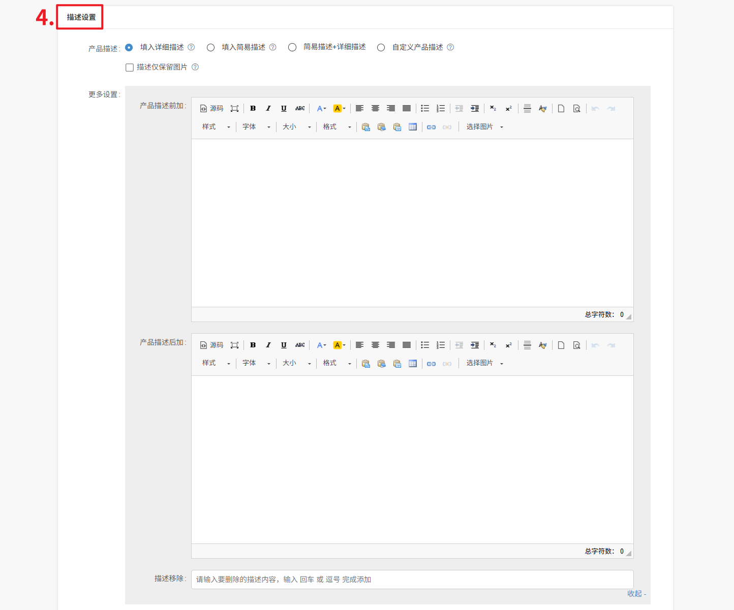
Task: Enable the 描述仅保留图片 checkbox
Action: click(130, 68)
